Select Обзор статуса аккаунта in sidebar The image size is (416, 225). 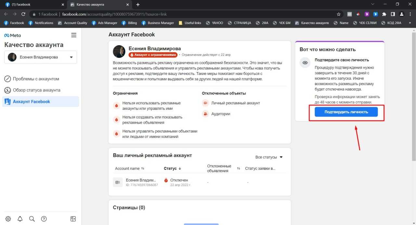tap(41, 90)
